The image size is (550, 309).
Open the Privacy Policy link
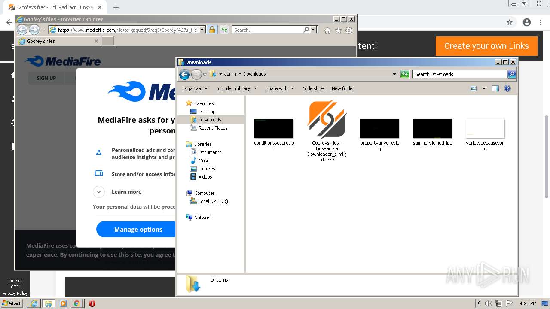tap(15, 294)
